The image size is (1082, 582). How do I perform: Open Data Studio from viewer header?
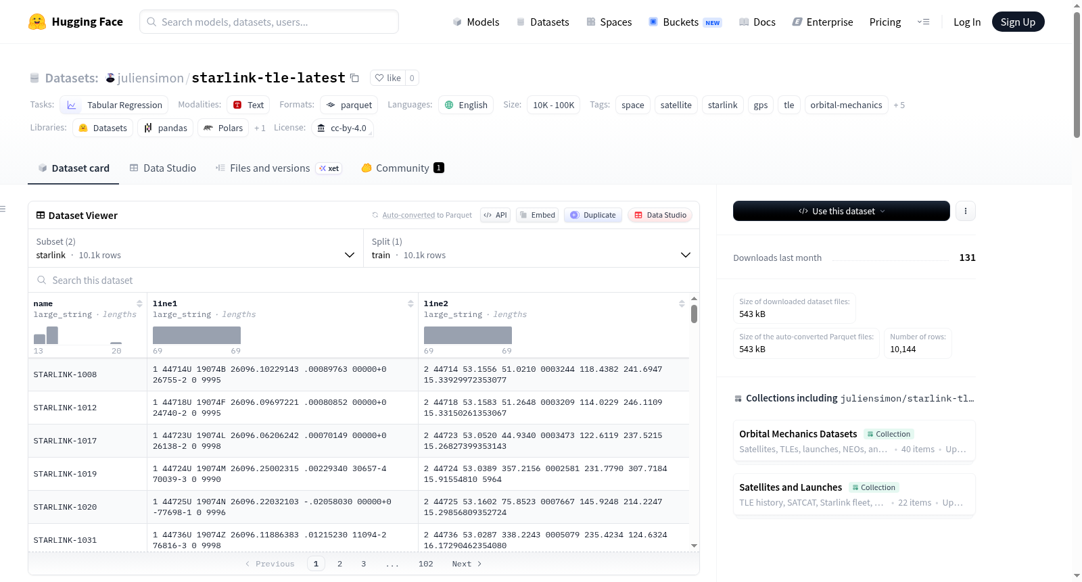tap(660, 215)
